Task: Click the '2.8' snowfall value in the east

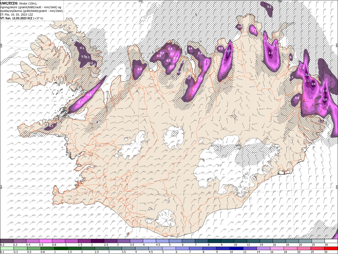Action: click(x=313, y=84)
